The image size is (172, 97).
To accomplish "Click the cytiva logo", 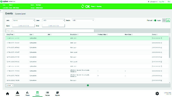I will 4,1.
